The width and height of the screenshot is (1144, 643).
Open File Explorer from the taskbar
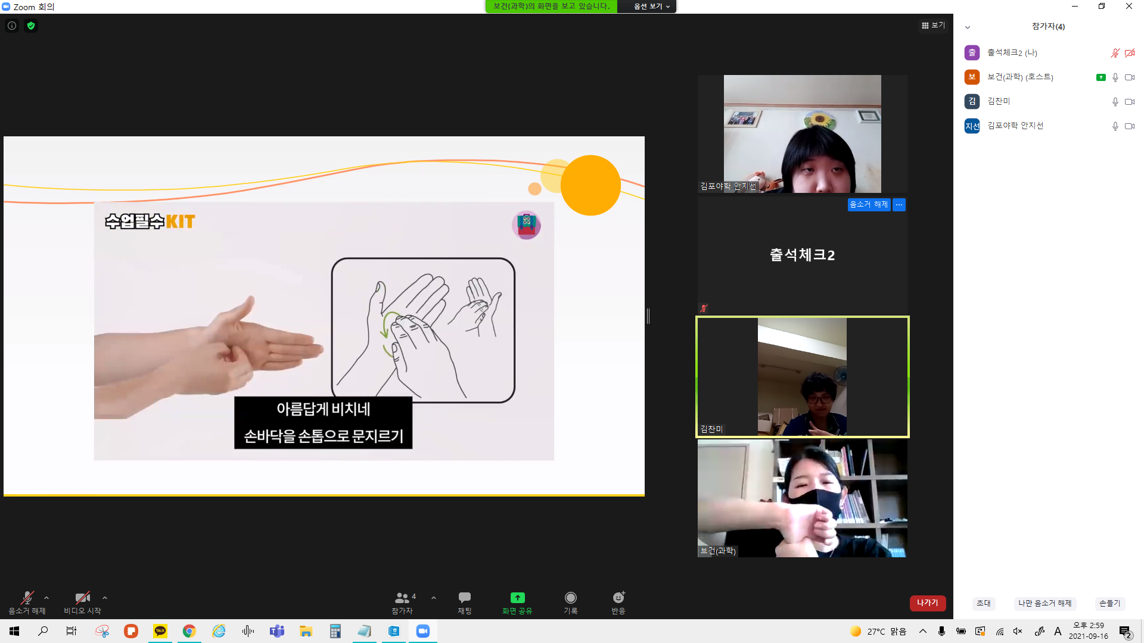[x=306, y=631]
